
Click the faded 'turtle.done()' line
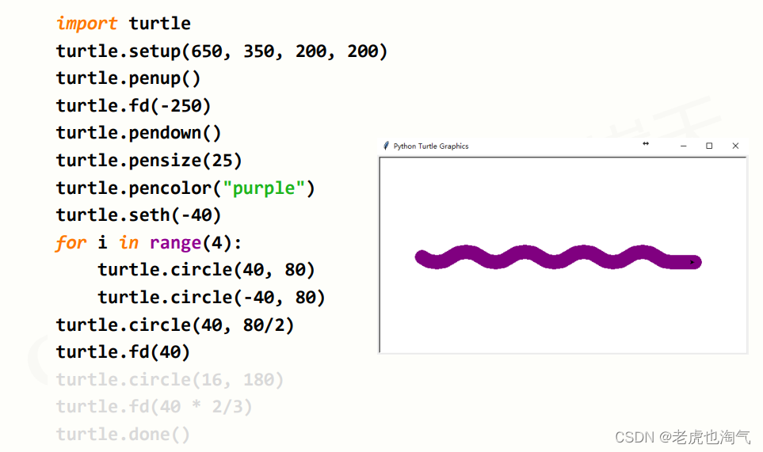[123, 434]
